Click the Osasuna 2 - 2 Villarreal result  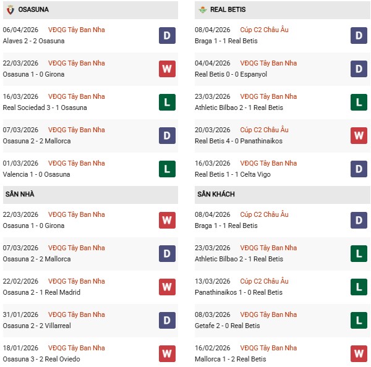[x=38, y=326]
